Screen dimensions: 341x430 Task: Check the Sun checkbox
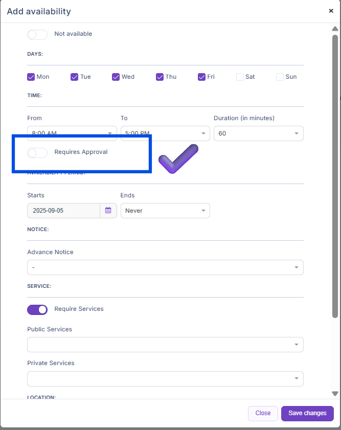tap(280, 77)
